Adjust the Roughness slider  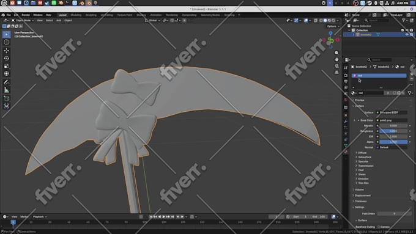coord(393,131)
